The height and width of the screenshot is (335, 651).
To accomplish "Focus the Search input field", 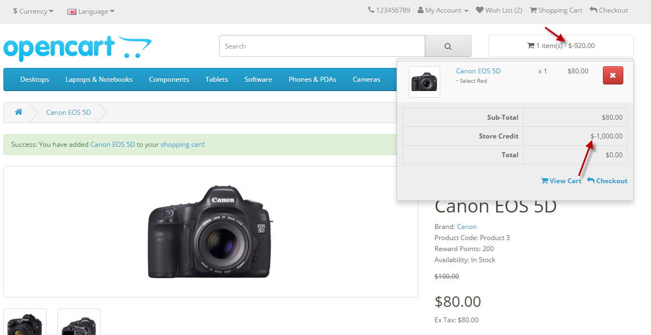I will click(322, 46).
